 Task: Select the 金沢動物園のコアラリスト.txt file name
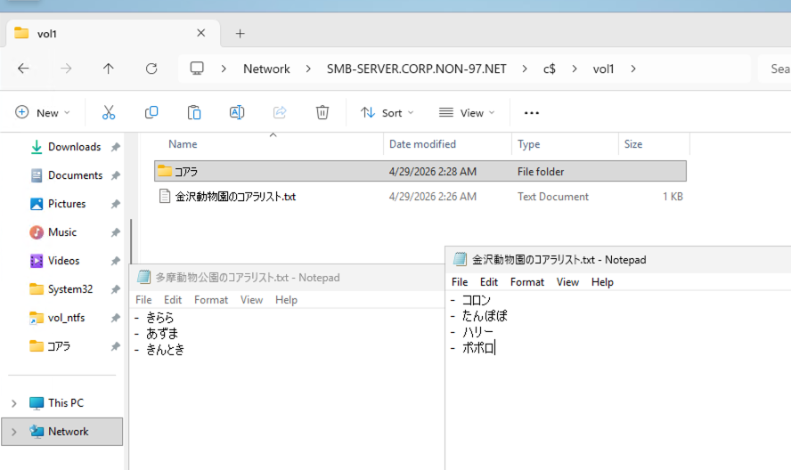[x=235, y=196]
